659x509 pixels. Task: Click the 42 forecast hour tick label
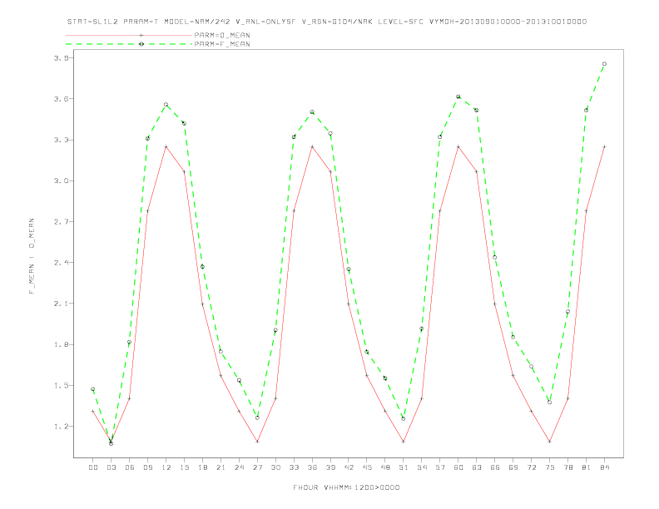[x=349, y=467]
